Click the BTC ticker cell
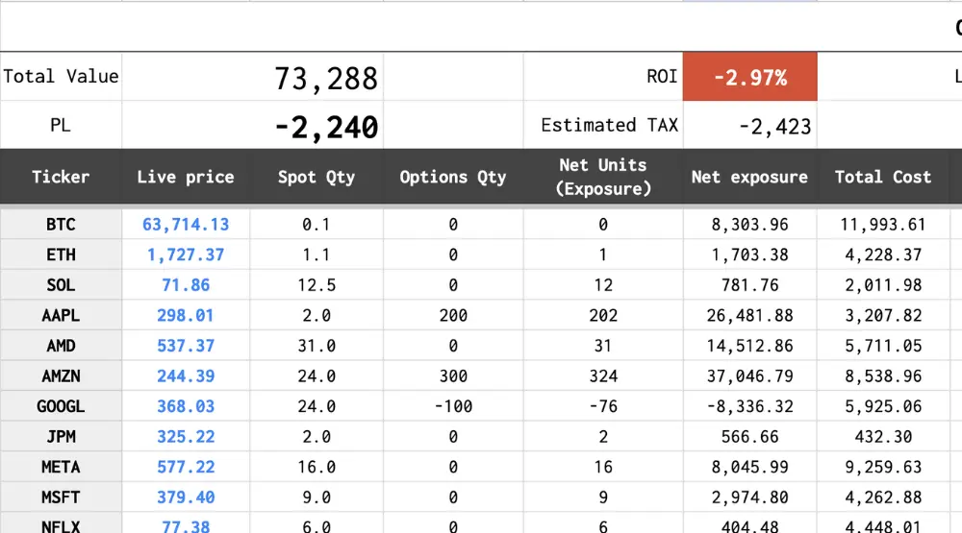Image resolution: width=962 pixels, height=533 pixels. (x=61, y=224)
